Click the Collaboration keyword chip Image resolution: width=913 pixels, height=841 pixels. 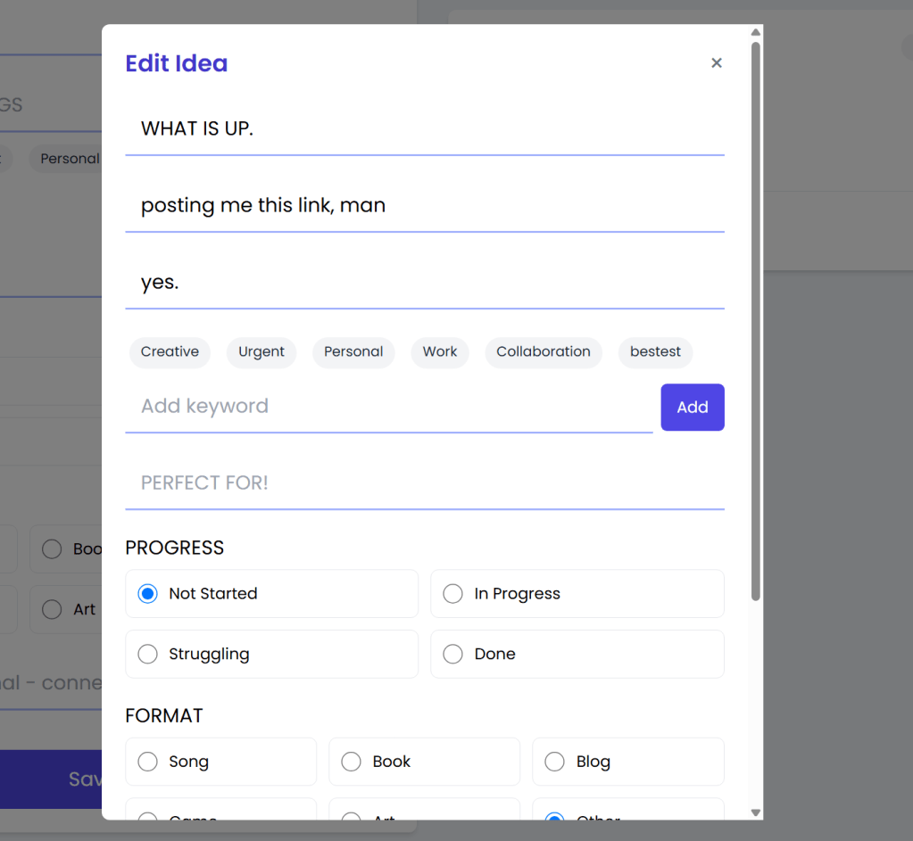point(543,352)
